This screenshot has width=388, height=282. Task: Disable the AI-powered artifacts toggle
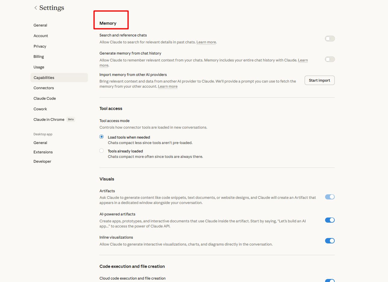coord(330,220)
